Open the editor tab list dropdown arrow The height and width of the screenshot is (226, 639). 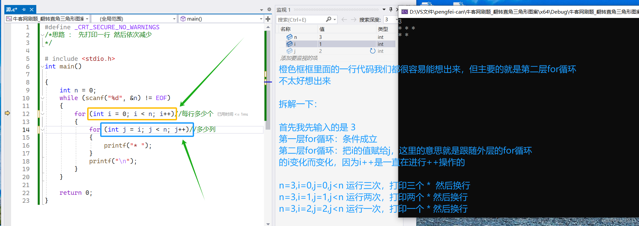point(262,10)
